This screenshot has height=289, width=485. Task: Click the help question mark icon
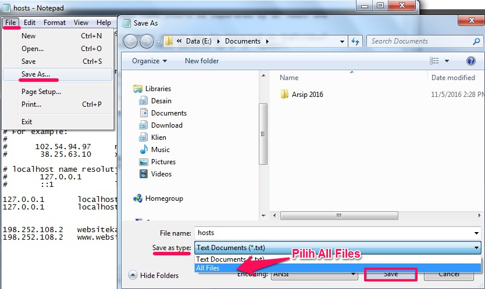point(471,61)
